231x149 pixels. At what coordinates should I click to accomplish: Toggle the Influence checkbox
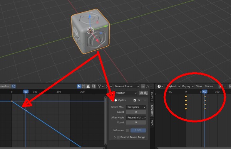point(127,130)
